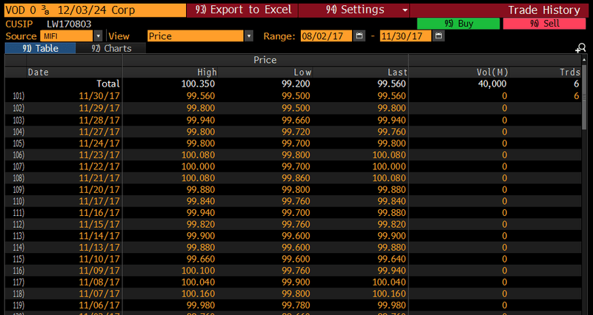
Task: Click the range end date field
Action: pos(405,36)
